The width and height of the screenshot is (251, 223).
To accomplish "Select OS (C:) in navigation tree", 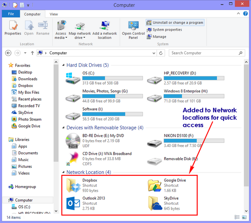I will pyautogui.click(x=21, y=207).
